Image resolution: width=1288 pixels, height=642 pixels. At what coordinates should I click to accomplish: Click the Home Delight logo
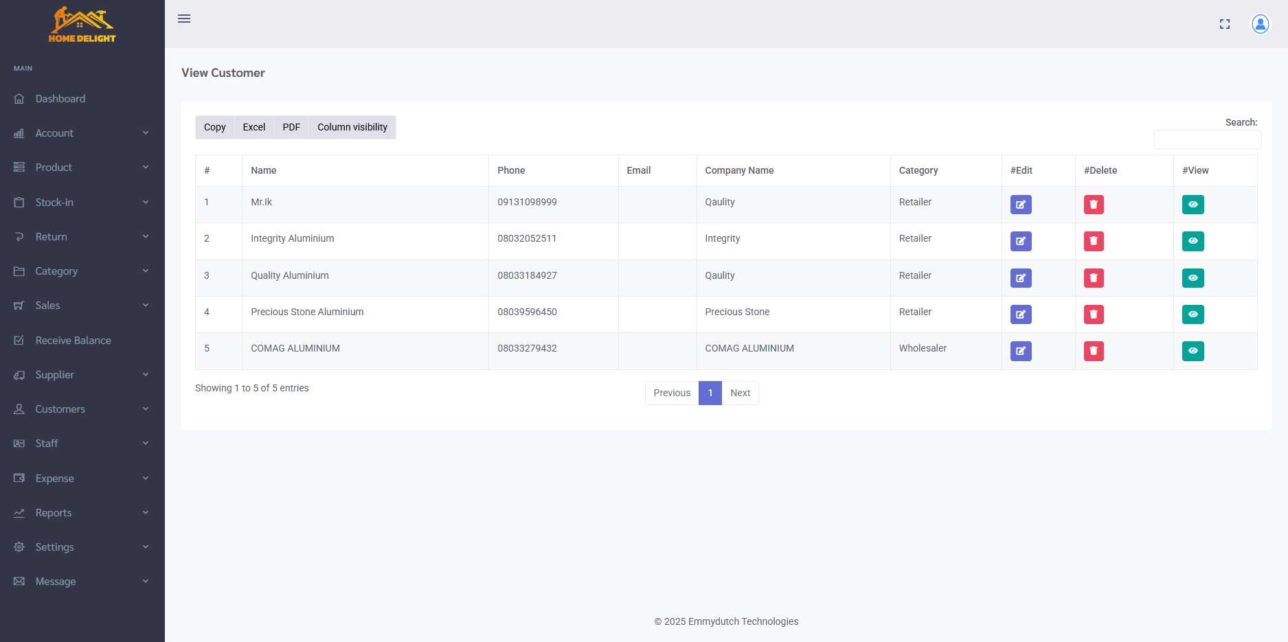point(82,25)
